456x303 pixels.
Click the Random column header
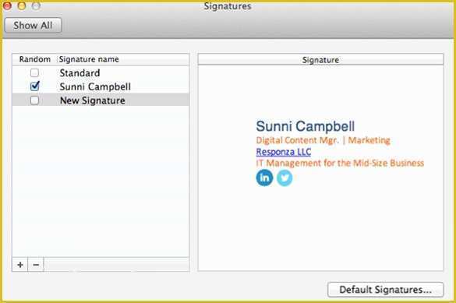(34, 59)
